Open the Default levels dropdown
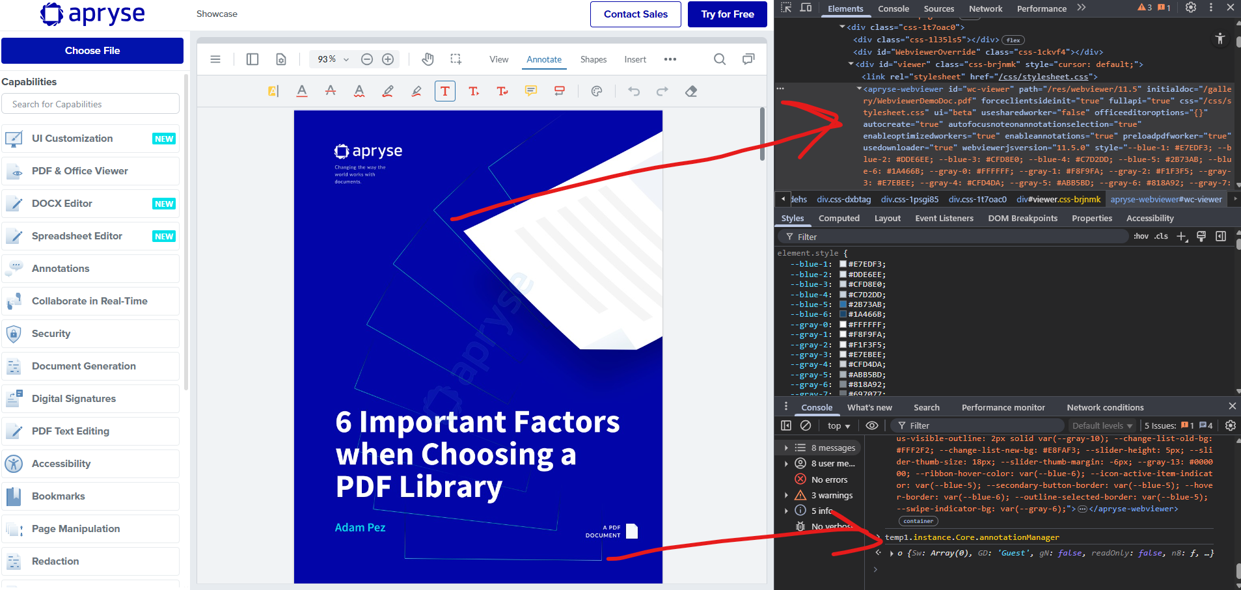 click(x=1102, y=425)
